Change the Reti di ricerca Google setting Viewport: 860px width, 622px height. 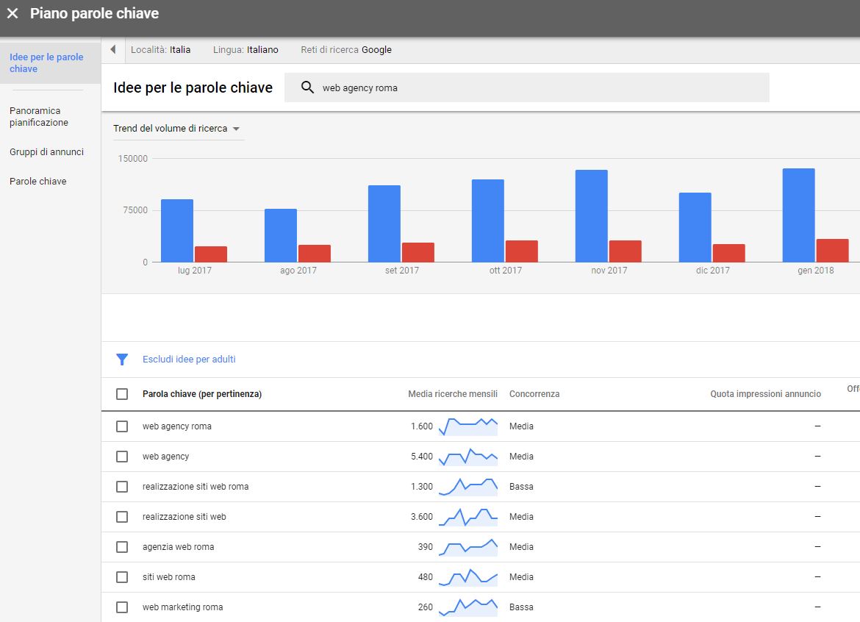(346, 49)
